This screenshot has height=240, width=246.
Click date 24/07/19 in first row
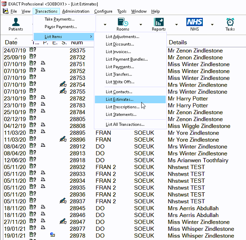point(15,51)
